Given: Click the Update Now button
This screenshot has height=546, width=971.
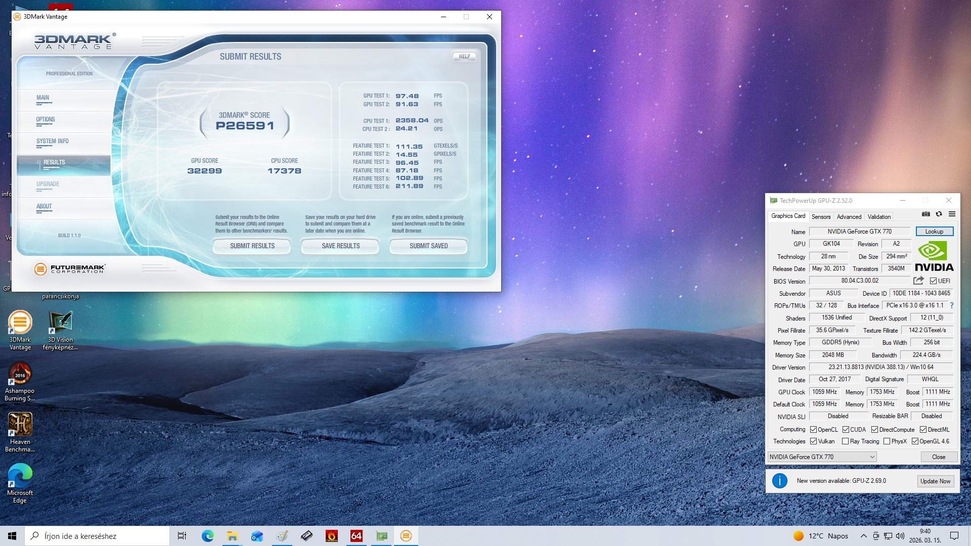Looking at the screenshot, I should [935, 481].
